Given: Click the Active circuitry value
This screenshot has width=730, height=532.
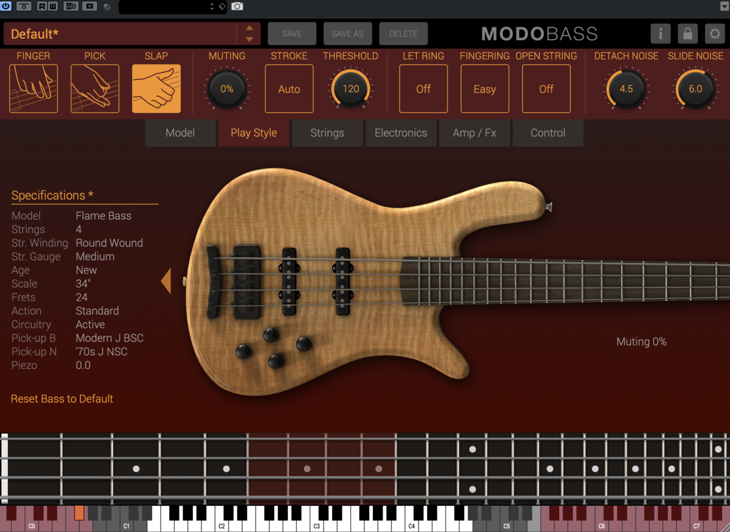Looking at the screenshot, I should (90, 324).
